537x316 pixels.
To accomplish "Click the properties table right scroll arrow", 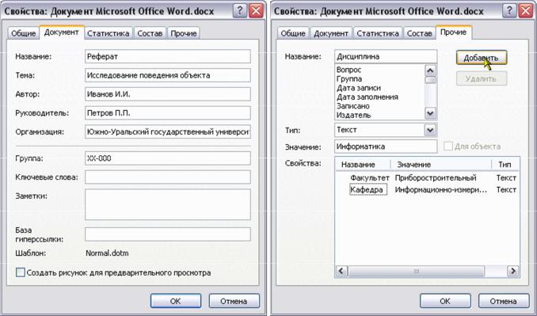I will pos(513,271).
